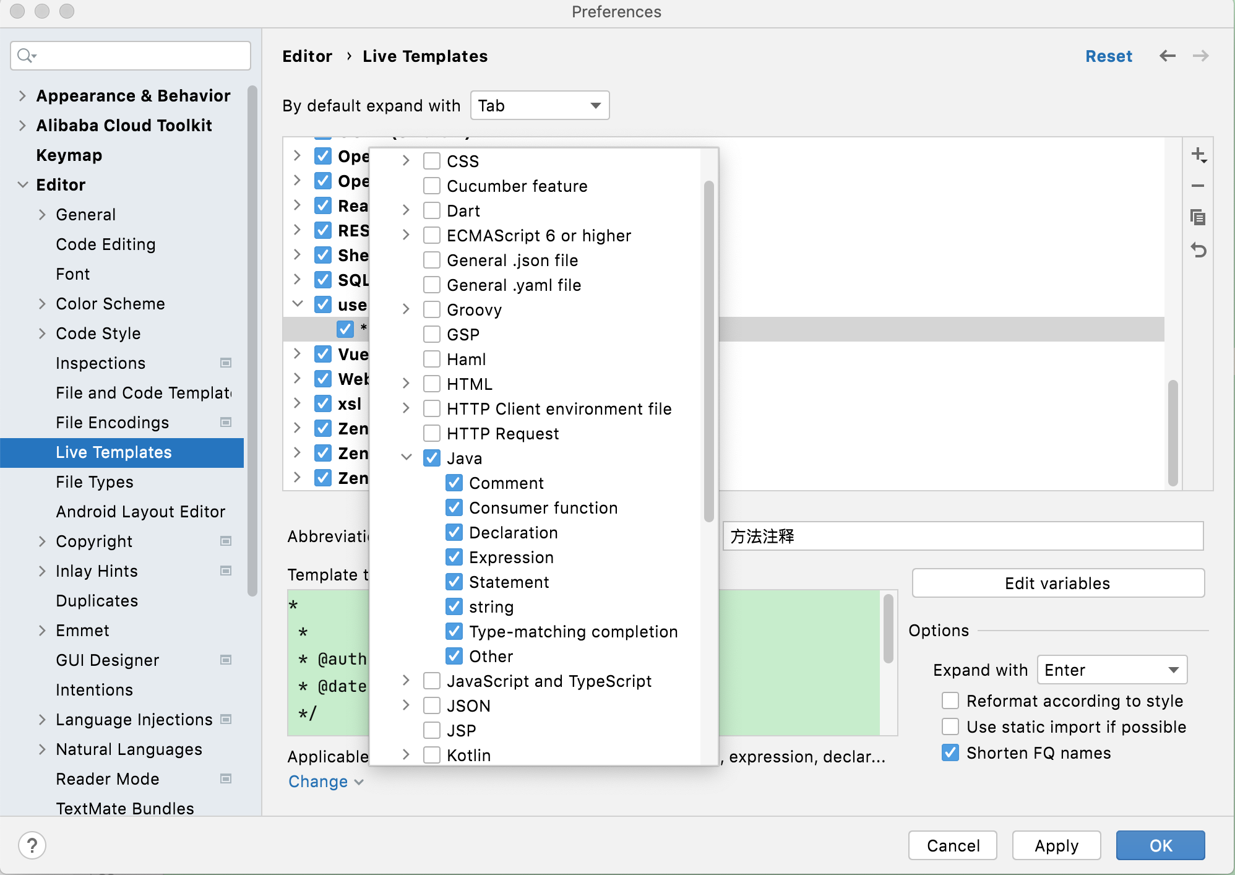1235x875 pixels.
Task: Click the Change context link
Action: coord(319,782)
